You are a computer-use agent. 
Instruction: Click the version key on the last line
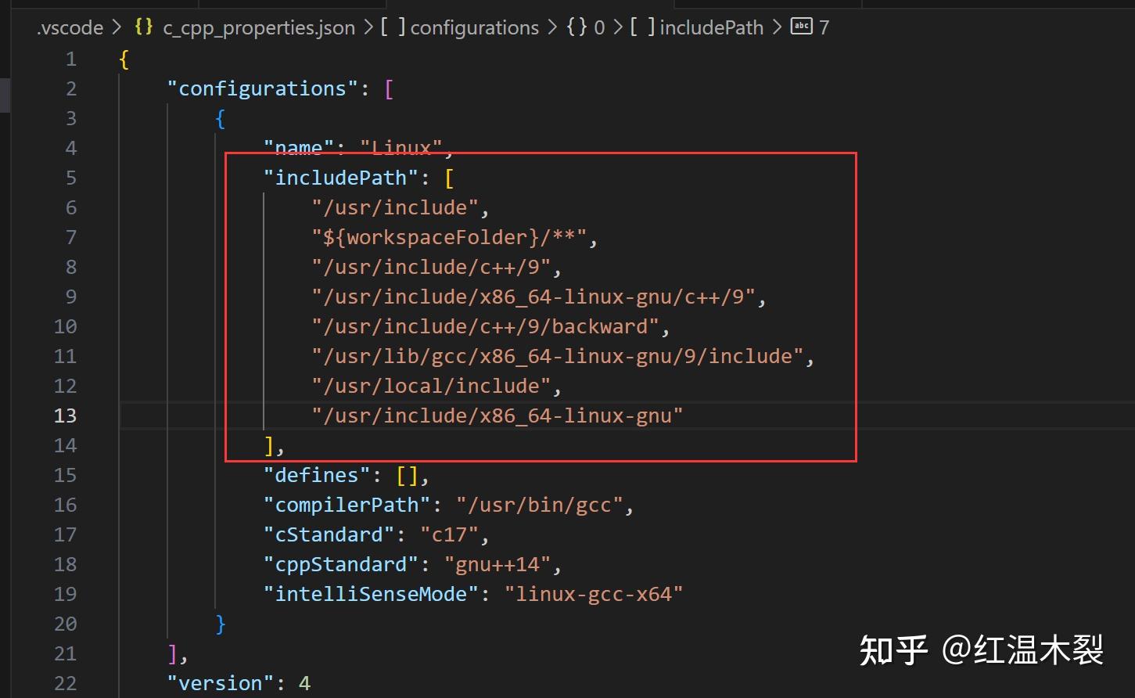220,682
